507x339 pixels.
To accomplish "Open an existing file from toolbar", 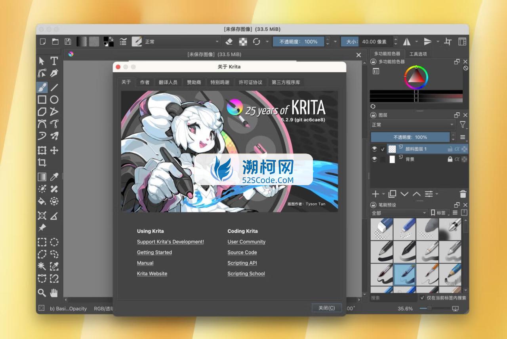I will tap(55, 42).
